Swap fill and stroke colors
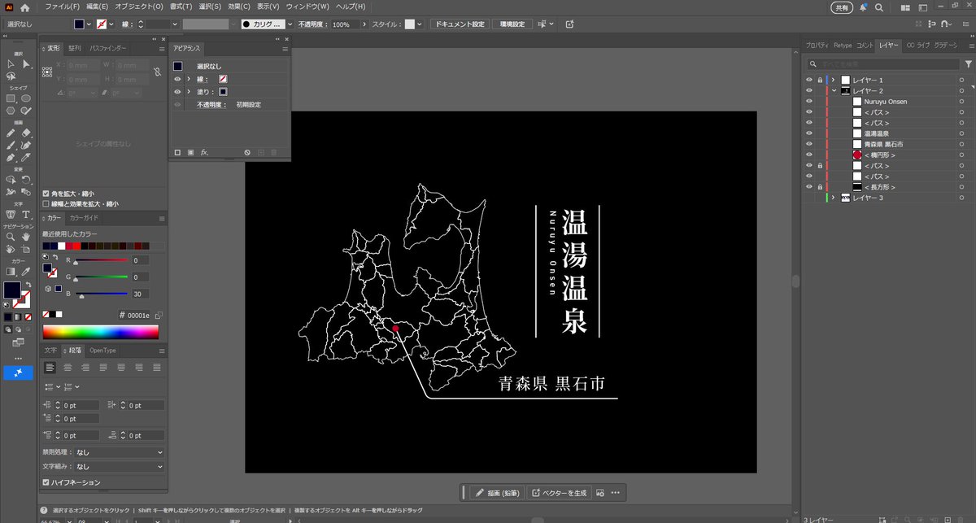976x523 pixels. point(29,285)
